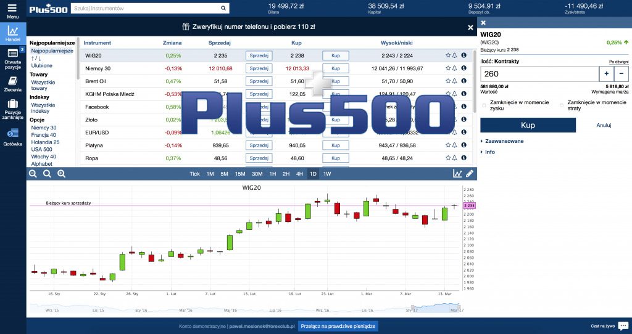
Task: Open the Otwarte pozycje sidebar icon
Action: tap(12, 57)
